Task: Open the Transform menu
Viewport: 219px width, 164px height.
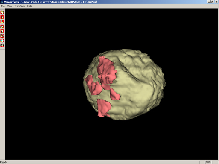Action: click(x=20, y=6)
